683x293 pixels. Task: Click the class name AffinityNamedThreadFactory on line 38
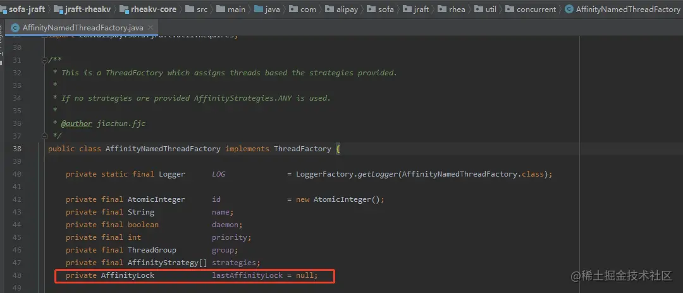[163, 149]
